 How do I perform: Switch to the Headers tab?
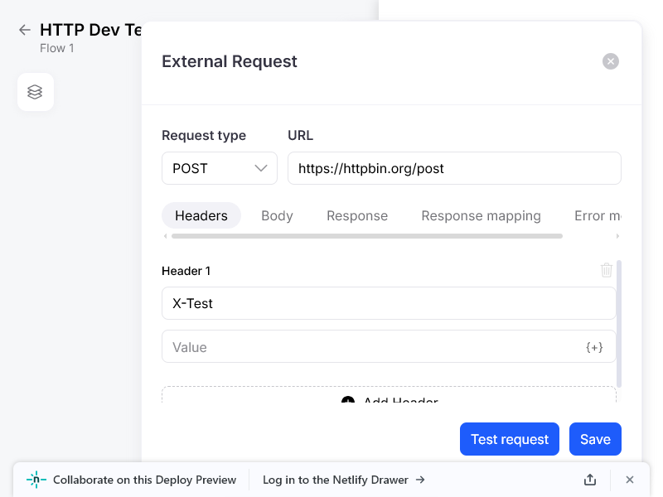pos(201,215)
